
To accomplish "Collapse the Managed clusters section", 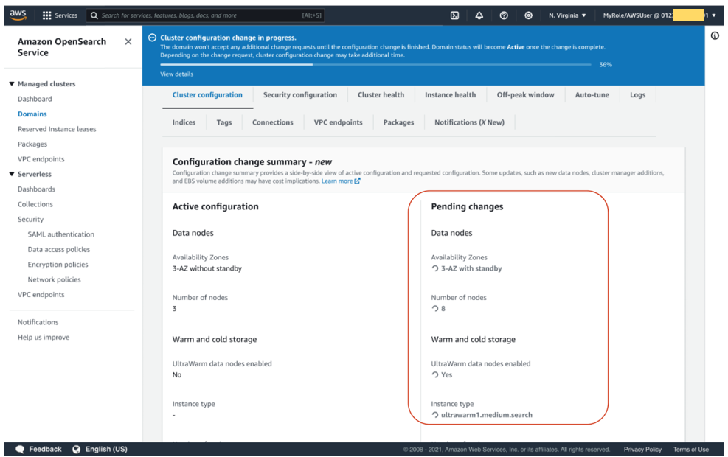I will tap(12, 84).
